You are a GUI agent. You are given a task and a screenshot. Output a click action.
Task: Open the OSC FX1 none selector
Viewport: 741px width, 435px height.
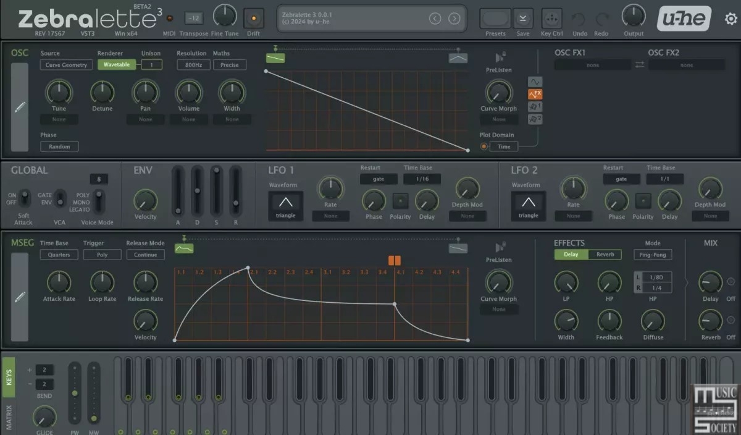coord(593,65)
